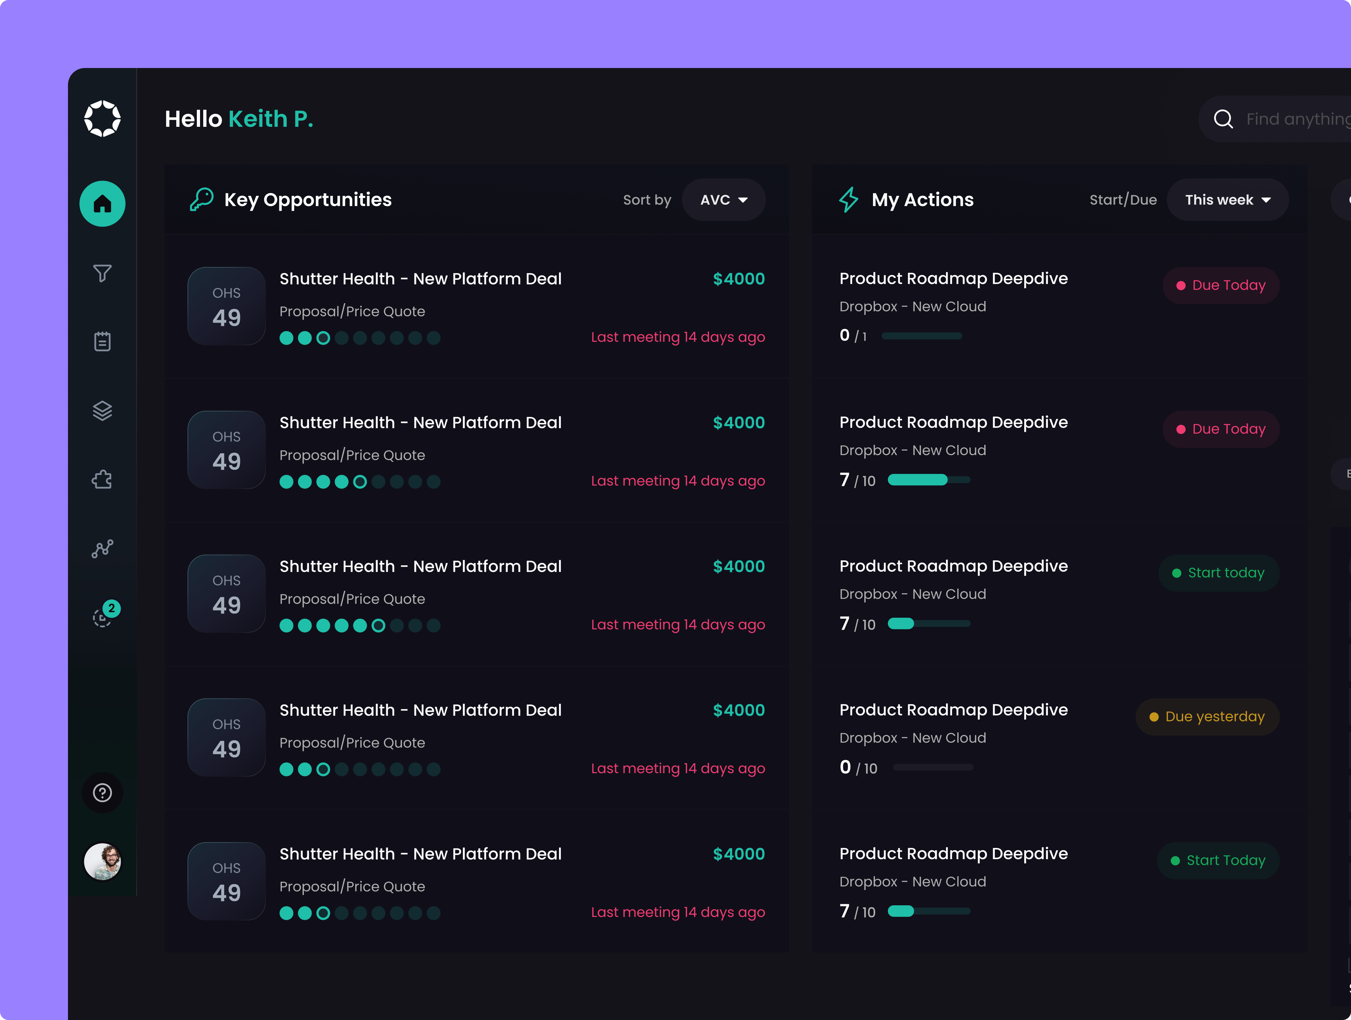Open first Shutter Health deal title

point(420,279)
